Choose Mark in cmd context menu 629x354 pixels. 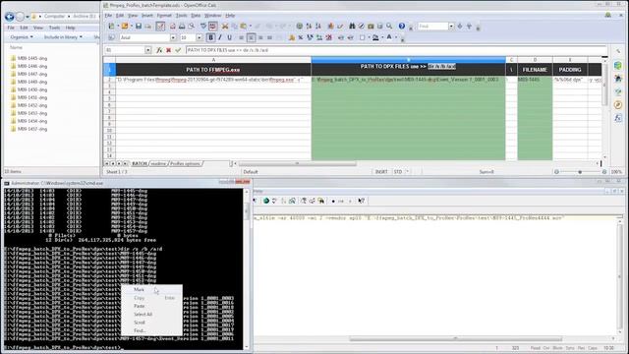(140, 289)
